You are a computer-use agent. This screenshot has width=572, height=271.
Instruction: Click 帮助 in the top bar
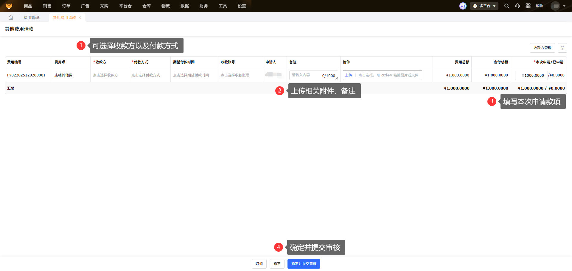539,6
